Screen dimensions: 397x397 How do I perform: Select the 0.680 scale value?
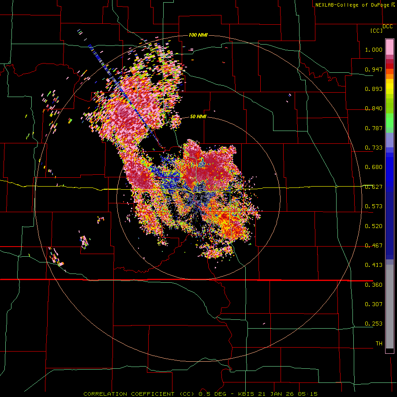[374, 167]
